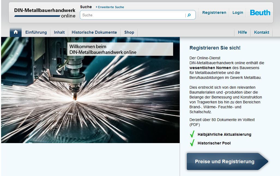Click the Preise und Registrierung button
The image size is (280, 176).
(227, 161)
